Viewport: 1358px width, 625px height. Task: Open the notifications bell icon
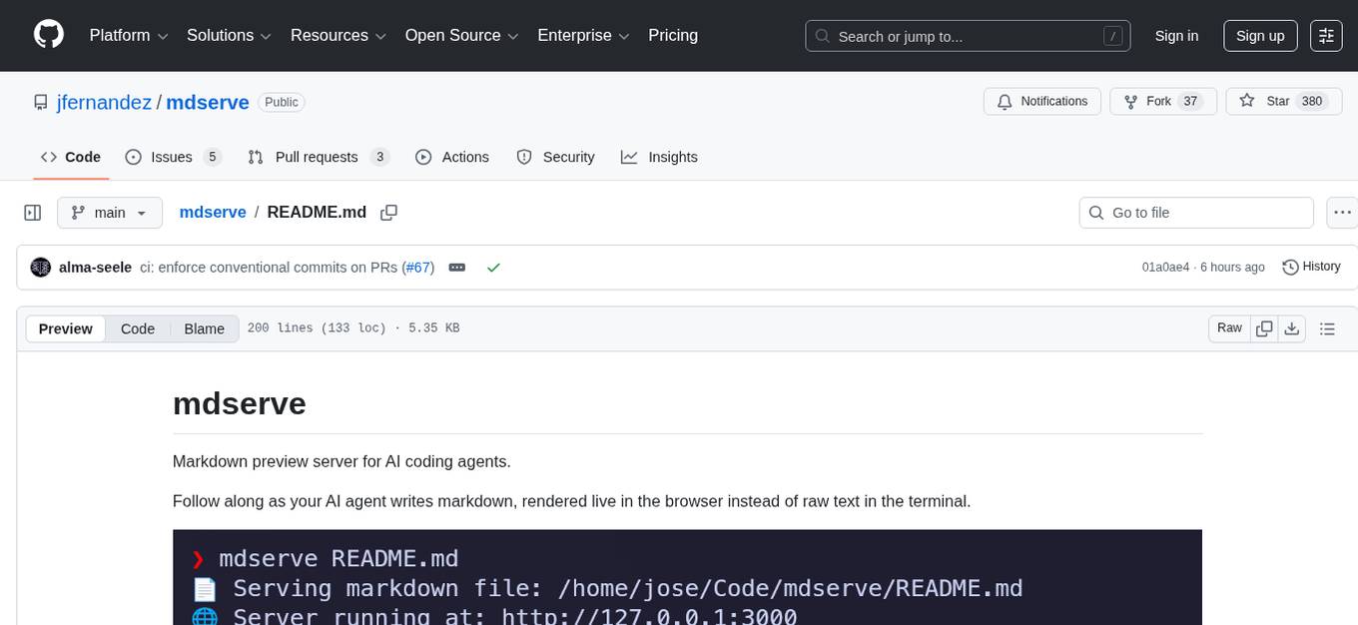click(1005, 101)
